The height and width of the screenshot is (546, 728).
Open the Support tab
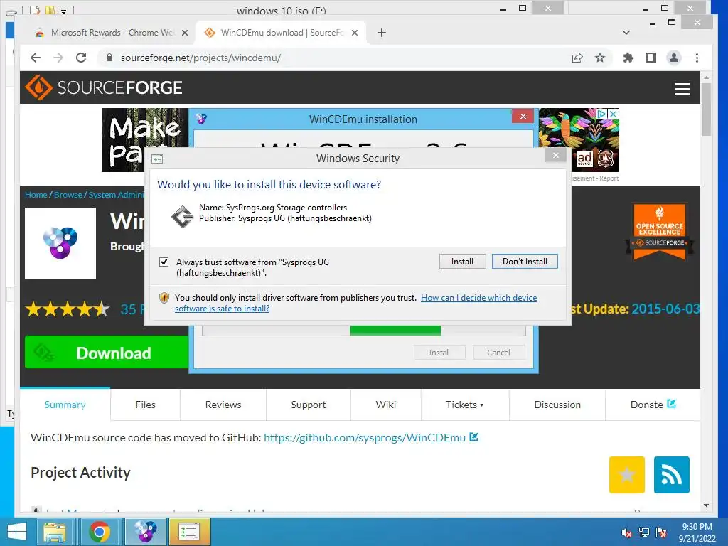[x=309, y=405]
